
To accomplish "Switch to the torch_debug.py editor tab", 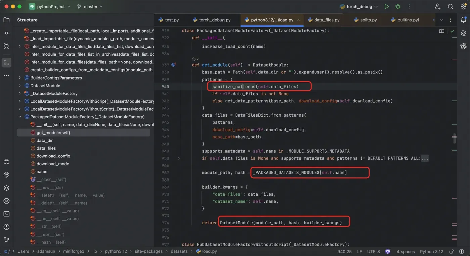I will (211, 20).
